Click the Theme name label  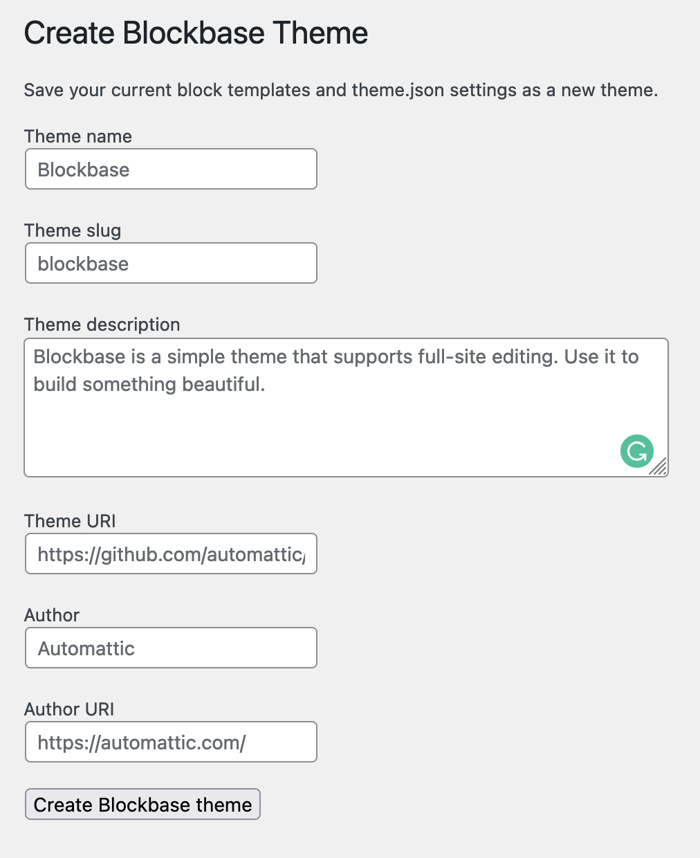pyautogui.click(x=77, y=136)
